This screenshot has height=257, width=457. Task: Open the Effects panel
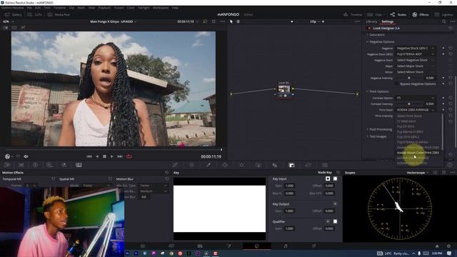tap(421, 14)
